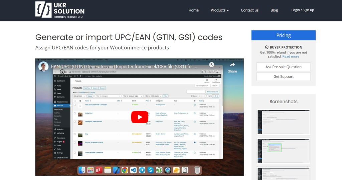Click next page arrow in product pagination

coord(214,96)
